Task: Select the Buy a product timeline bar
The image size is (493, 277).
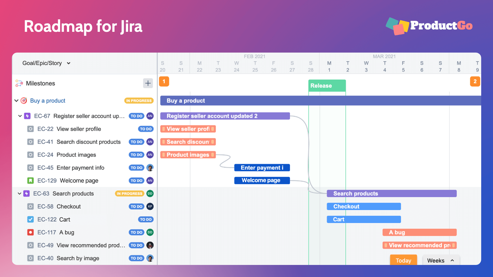Action: coord(320,101)
